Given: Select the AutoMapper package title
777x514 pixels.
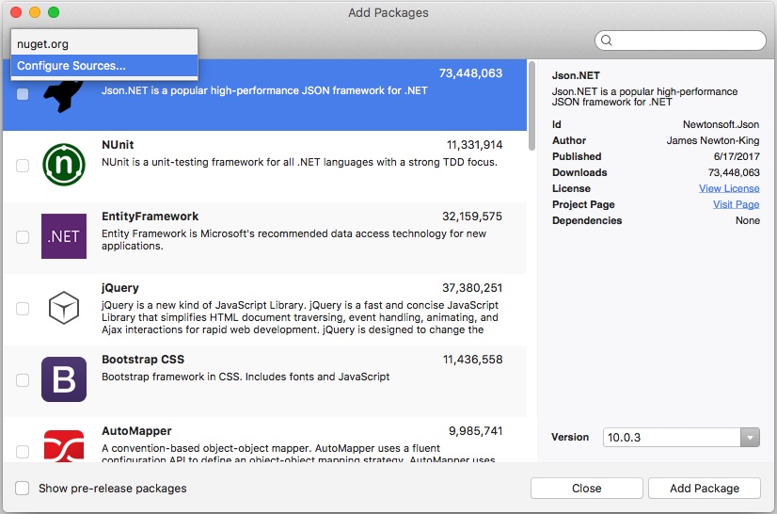Looking at the screenshot, I should click(136, 430).
